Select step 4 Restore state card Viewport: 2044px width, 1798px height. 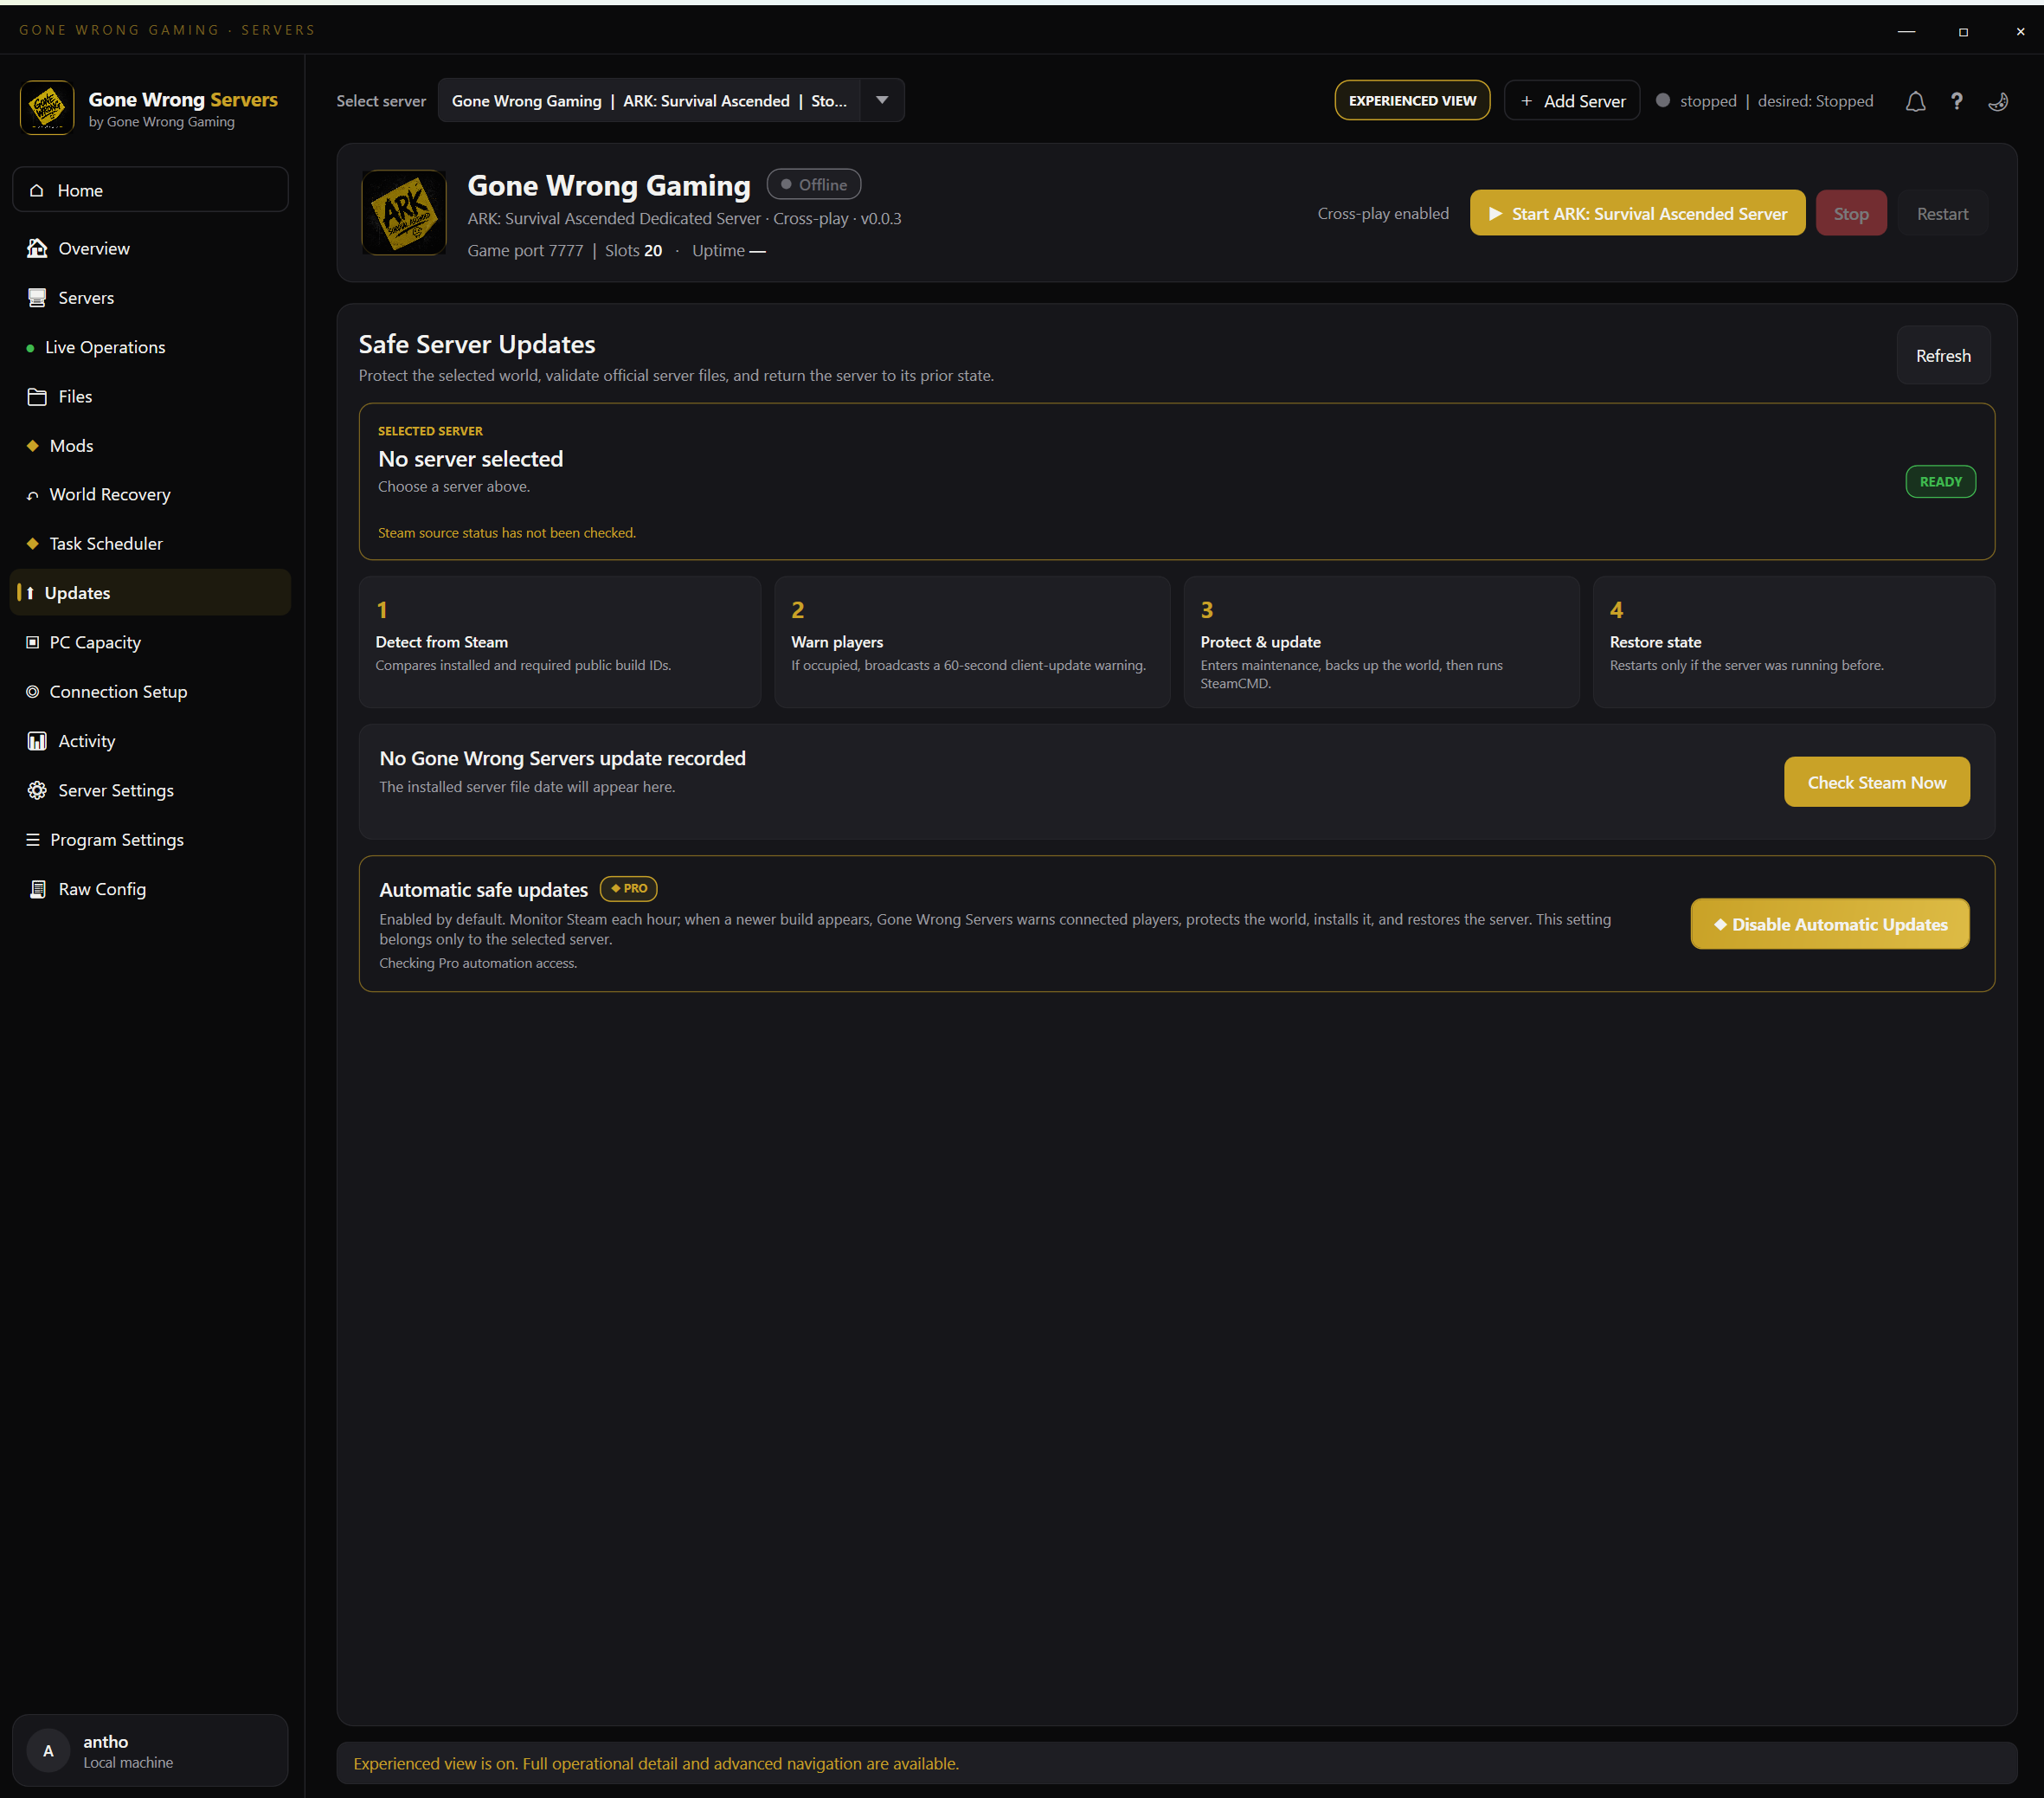1794,641
